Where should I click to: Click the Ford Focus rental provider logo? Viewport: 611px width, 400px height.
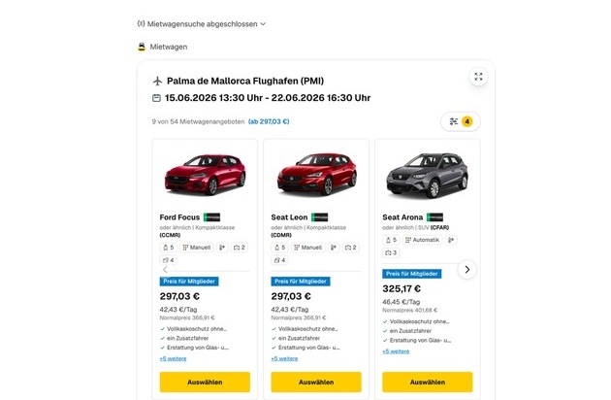pos(212,217)
